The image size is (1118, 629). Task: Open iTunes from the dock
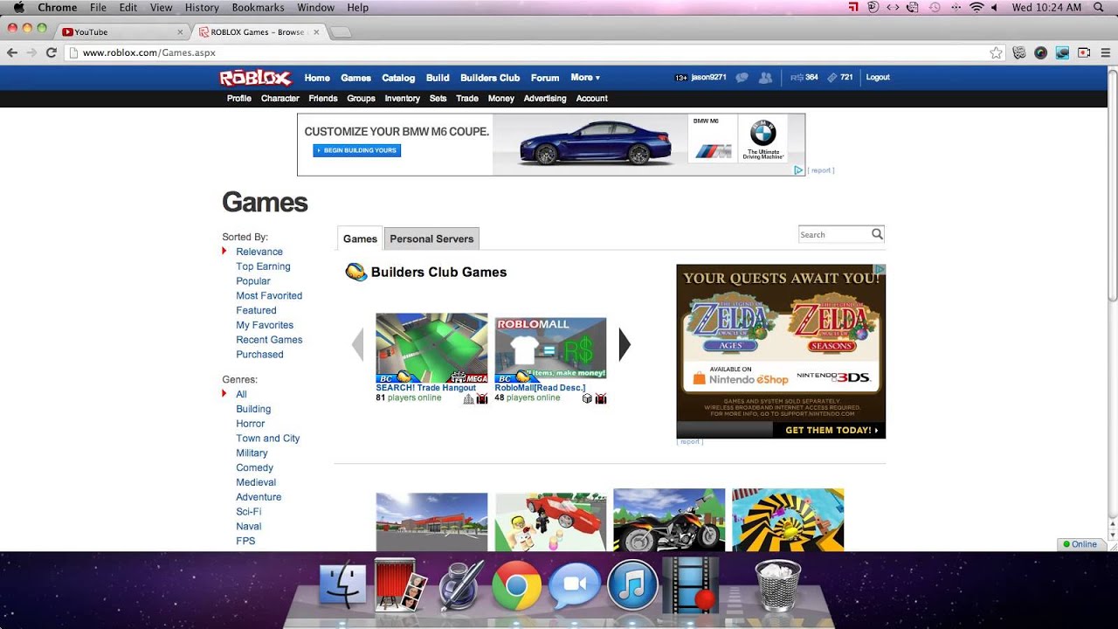[x=631, y=584]
